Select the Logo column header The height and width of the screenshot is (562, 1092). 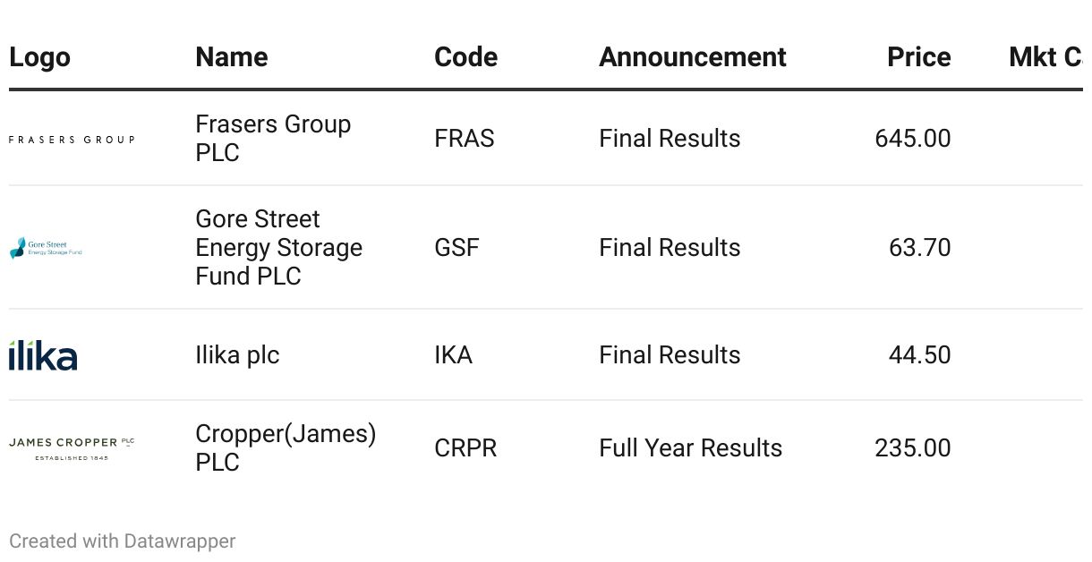(x=39, y=57)
